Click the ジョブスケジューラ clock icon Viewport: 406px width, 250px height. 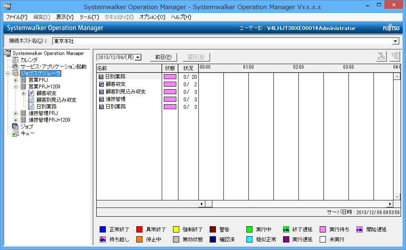[x=15, y=73]
